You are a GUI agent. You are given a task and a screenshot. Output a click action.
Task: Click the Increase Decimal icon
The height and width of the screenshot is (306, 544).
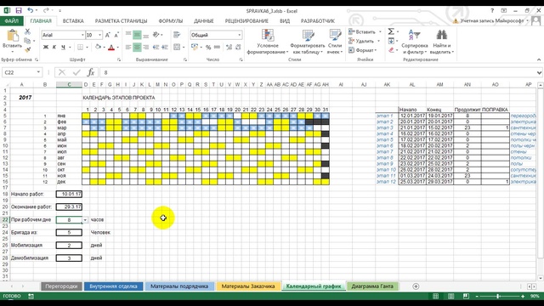click(x=229, y=47)
